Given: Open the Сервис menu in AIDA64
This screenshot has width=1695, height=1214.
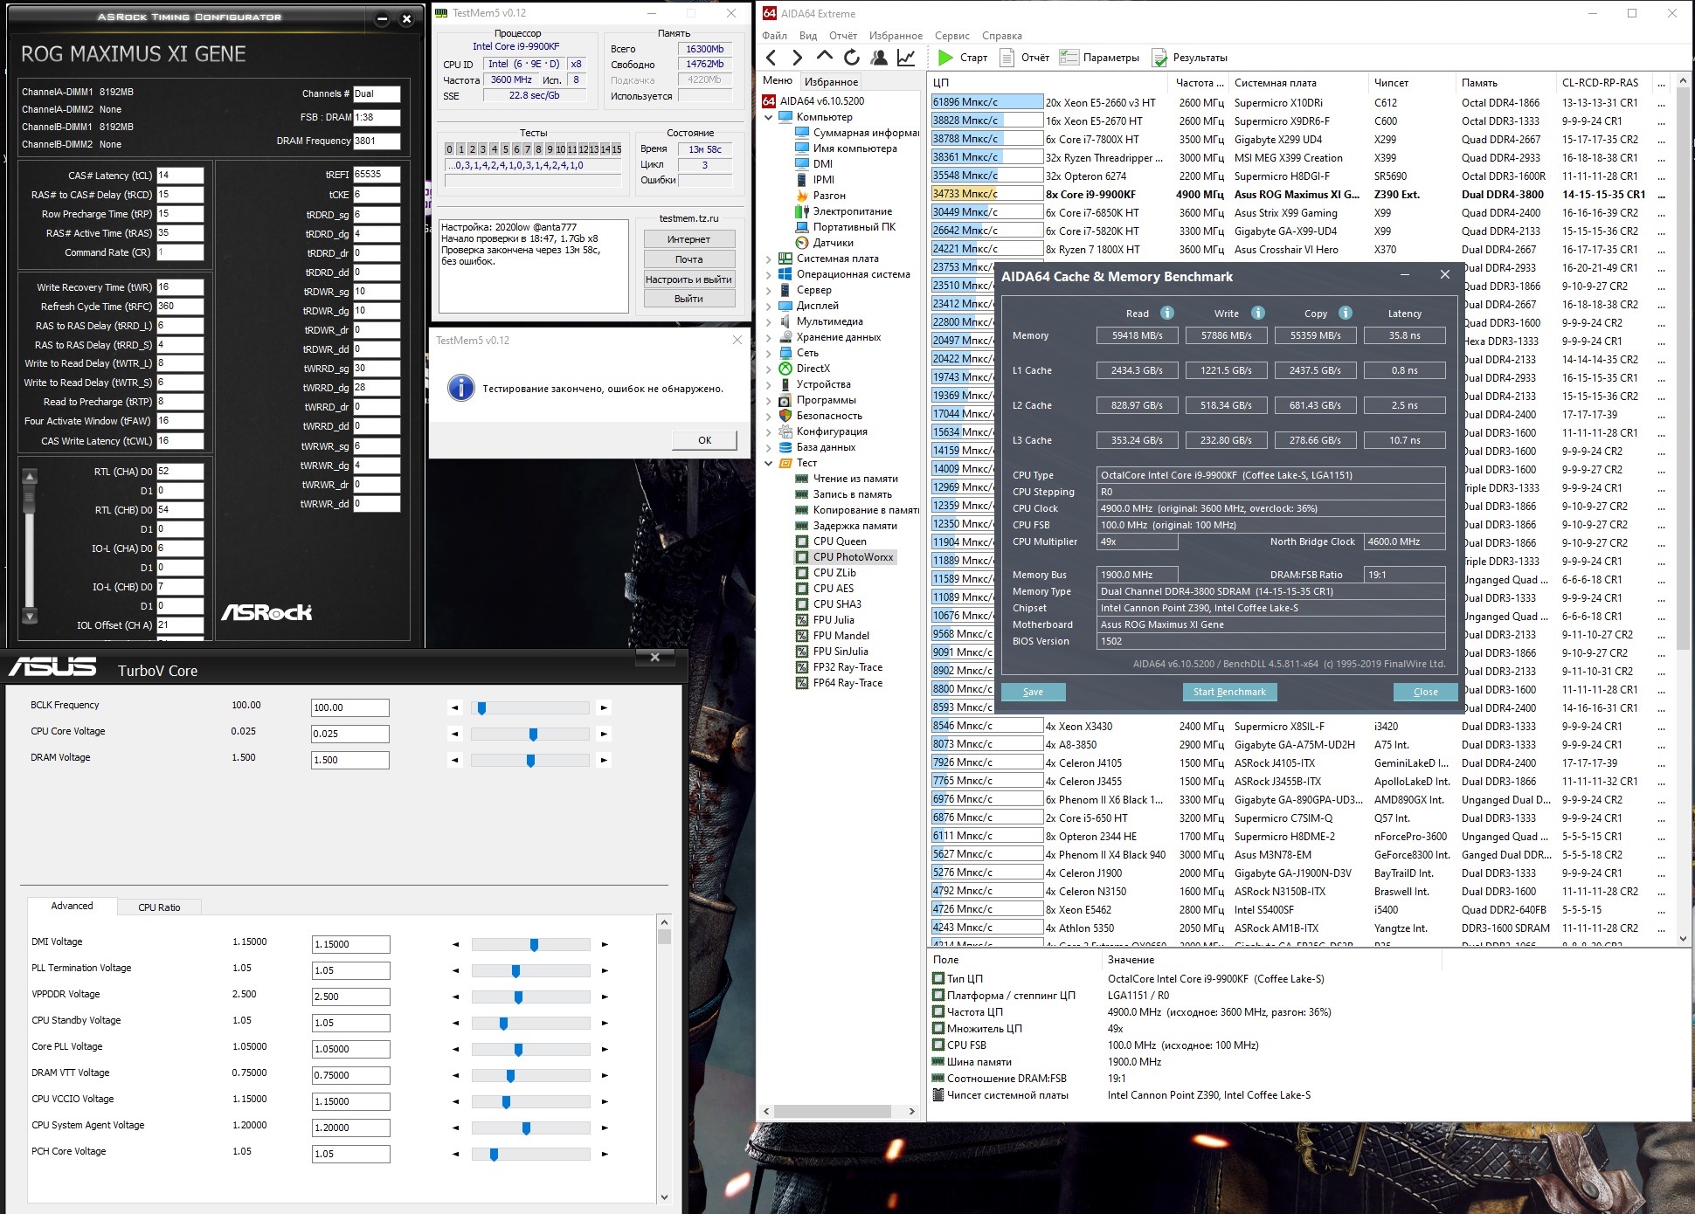Looking at the screenshot, I should click(x=951, y=36).
